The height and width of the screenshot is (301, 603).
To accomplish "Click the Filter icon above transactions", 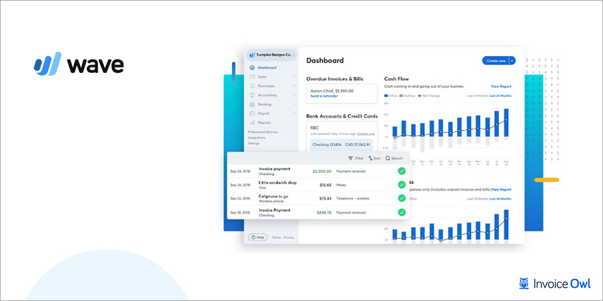I will pos(351,158).
